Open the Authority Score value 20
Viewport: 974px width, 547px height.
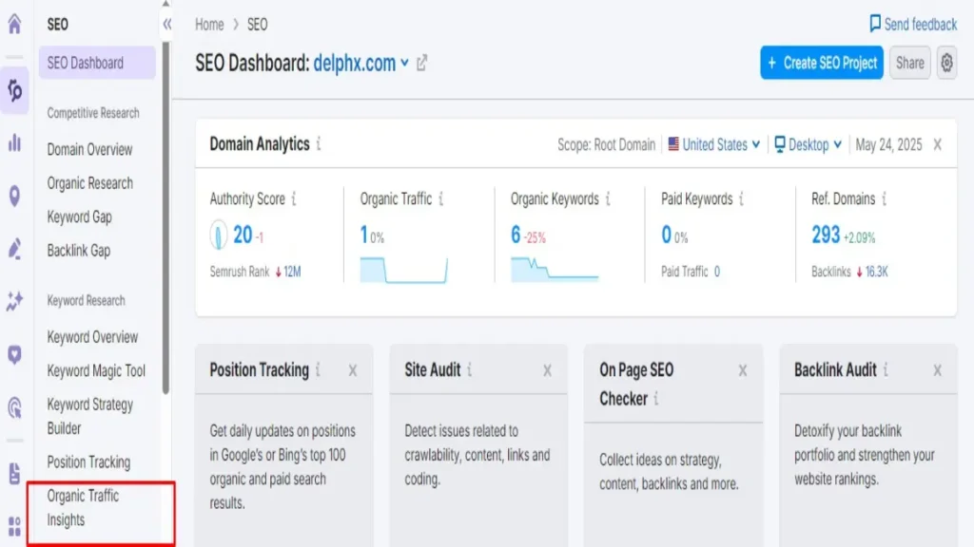(x=243, y=236)
